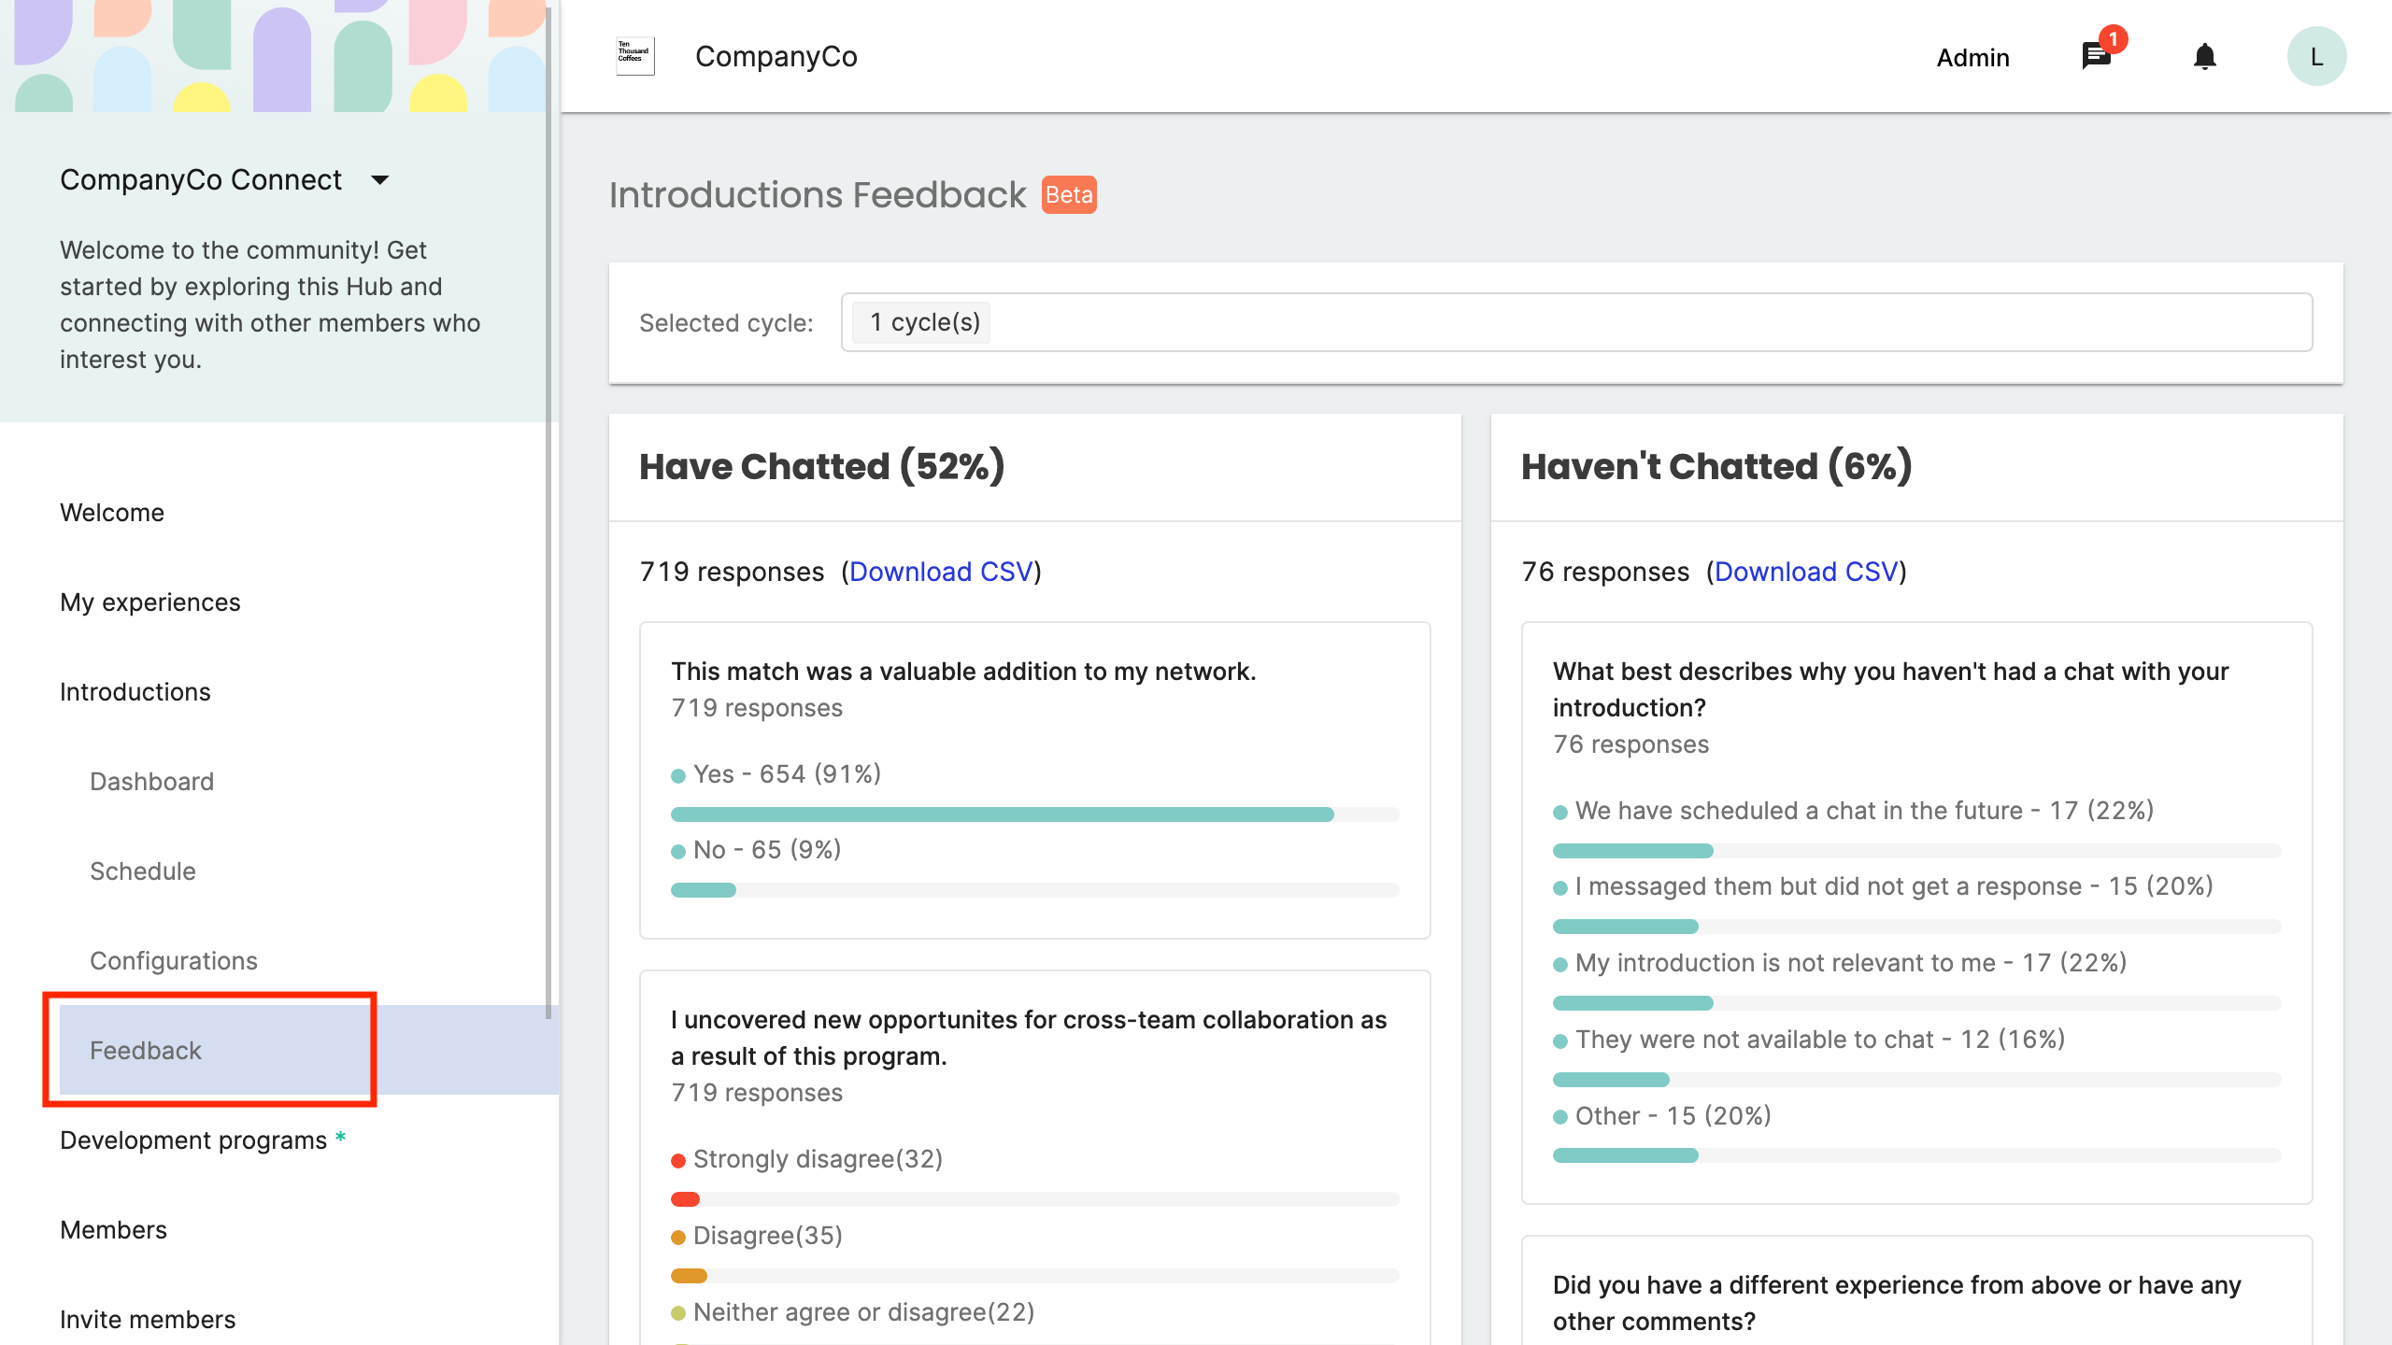
Task: Click the CompanyCo logo thumbnail
Action: pos(635,57)
